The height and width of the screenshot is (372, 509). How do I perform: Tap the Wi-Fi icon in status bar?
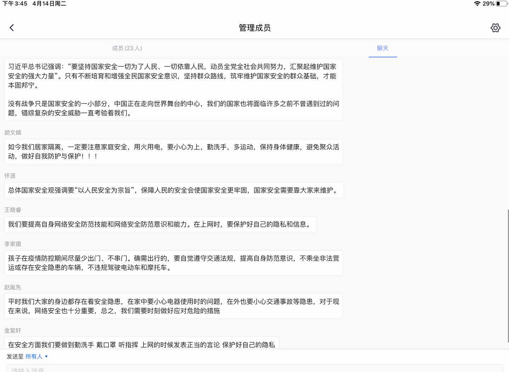pos(477,4)
